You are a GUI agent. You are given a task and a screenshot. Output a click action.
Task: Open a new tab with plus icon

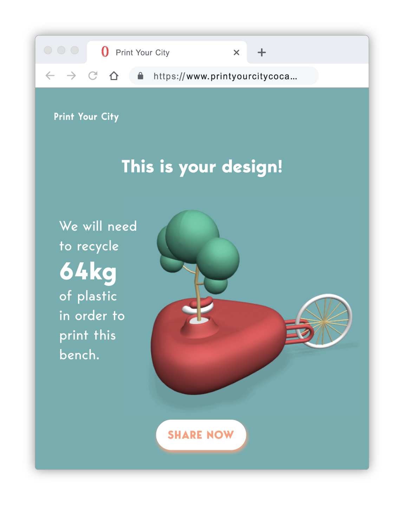click(x=262, y=53)
